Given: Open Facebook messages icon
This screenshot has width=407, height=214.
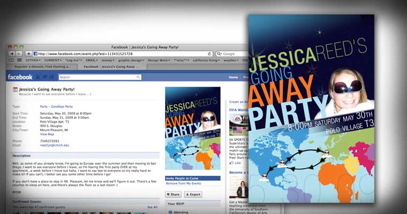Looking at the screenshot, I should (45, 77).
